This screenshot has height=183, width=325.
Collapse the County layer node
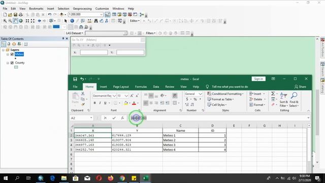click(x=8, y=63)
